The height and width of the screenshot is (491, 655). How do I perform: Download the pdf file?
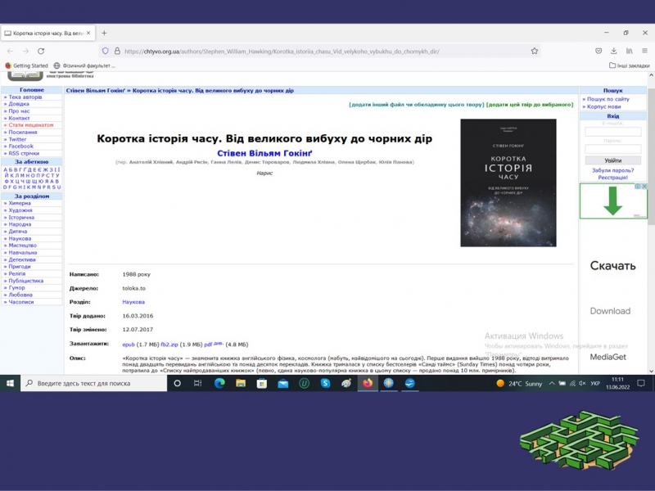[x=208, y=345]
